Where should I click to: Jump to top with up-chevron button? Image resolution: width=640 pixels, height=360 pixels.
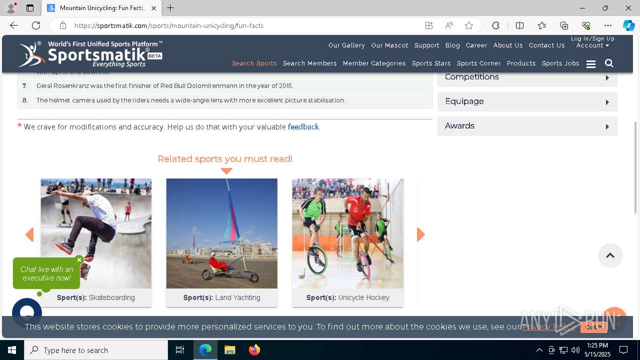pos(610,255)
